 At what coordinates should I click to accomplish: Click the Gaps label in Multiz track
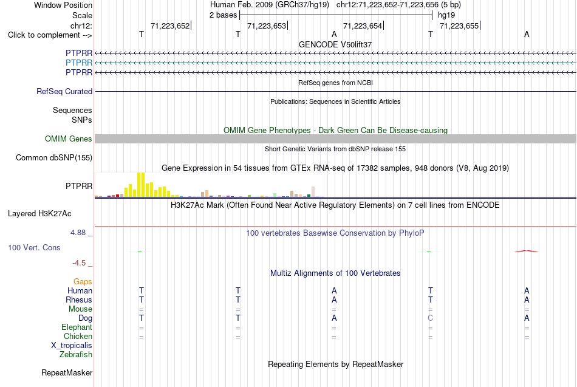pos(83,282)
